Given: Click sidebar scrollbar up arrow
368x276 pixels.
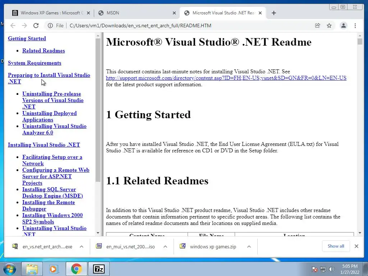Looking at the screenshot, I should coord(98,36).
